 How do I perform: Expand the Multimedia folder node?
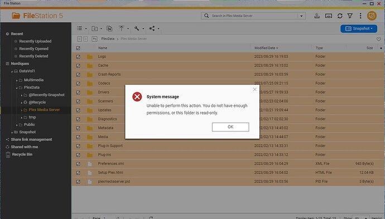(17, 80)
